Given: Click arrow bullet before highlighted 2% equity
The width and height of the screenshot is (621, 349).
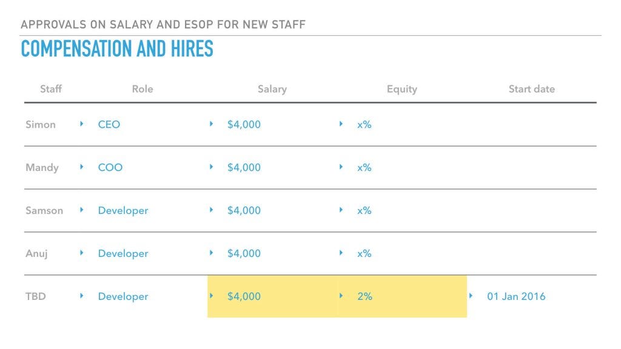Looking at the screenshot, I should pyautogui.click(x=341, y=296).
